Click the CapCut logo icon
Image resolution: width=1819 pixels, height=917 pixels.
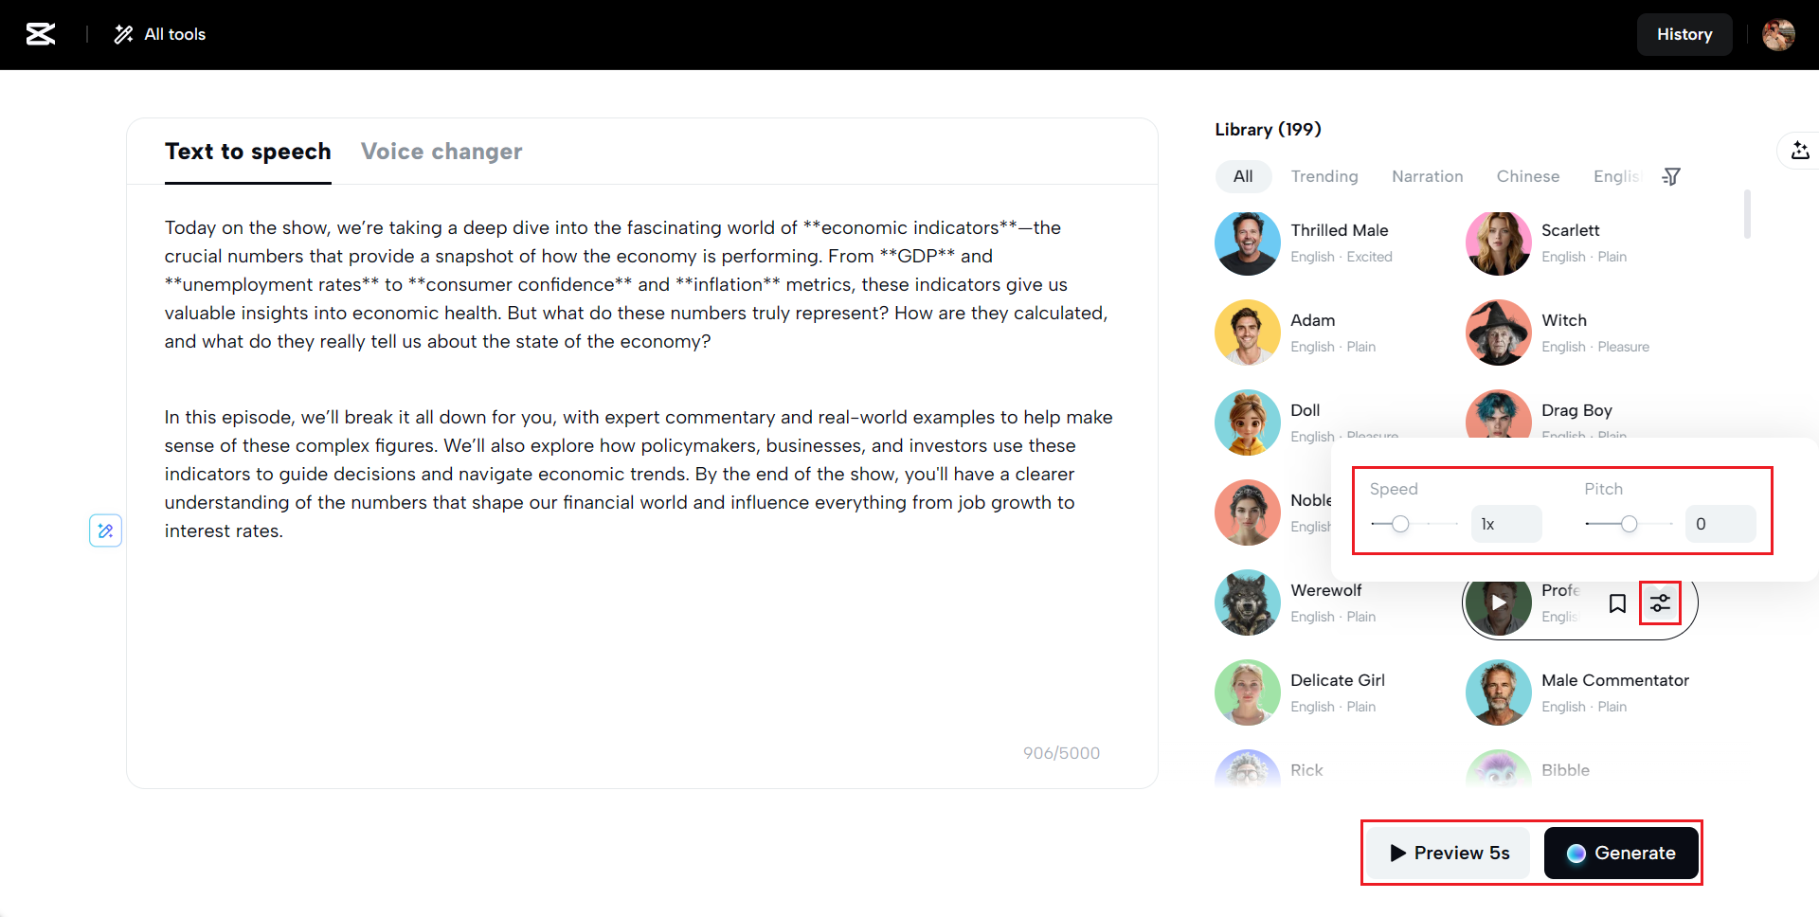click(x=41, y=35)
